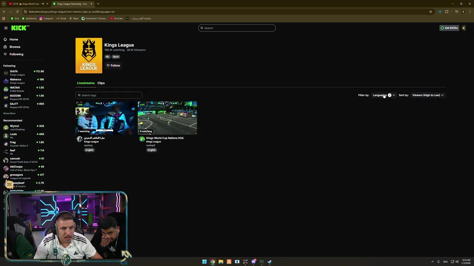This screenshot has height=266, width=474.
Task: Open File Explorer from taskbar
Action: [221, 262]
